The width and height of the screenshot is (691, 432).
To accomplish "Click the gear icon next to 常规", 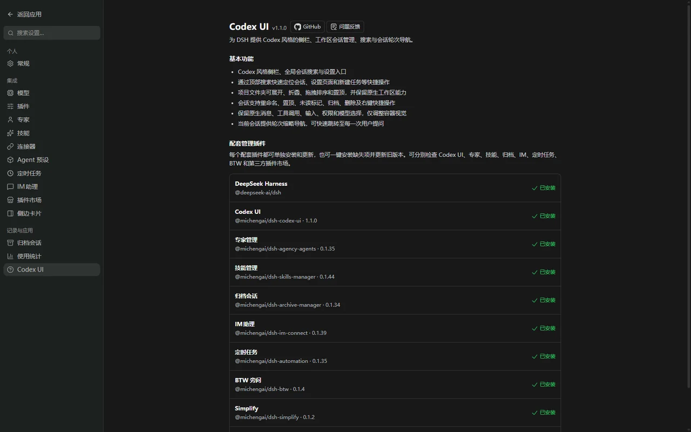I will [x=10, y=64].
